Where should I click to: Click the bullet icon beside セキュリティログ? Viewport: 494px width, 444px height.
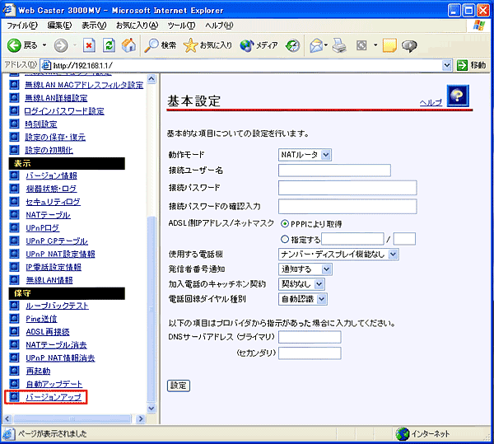(14, 202)
